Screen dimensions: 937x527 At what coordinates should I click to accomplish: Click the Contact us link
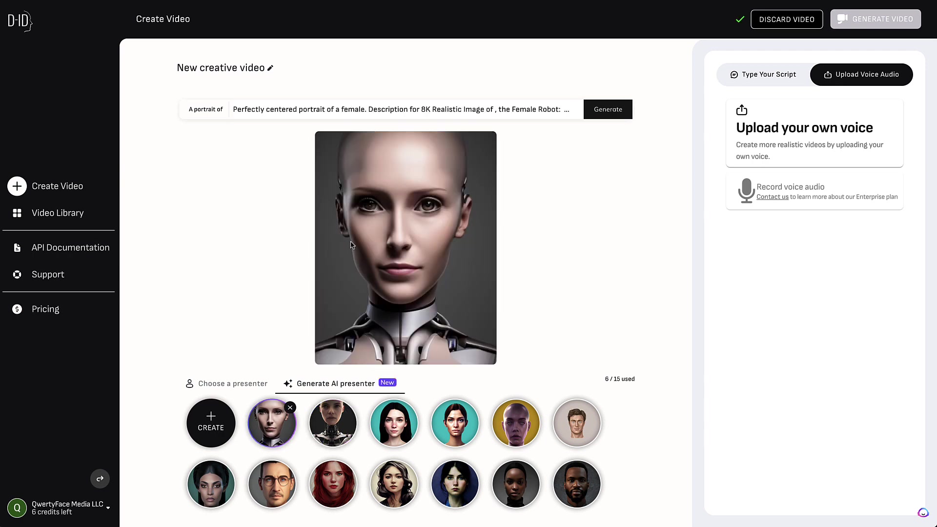773,197
